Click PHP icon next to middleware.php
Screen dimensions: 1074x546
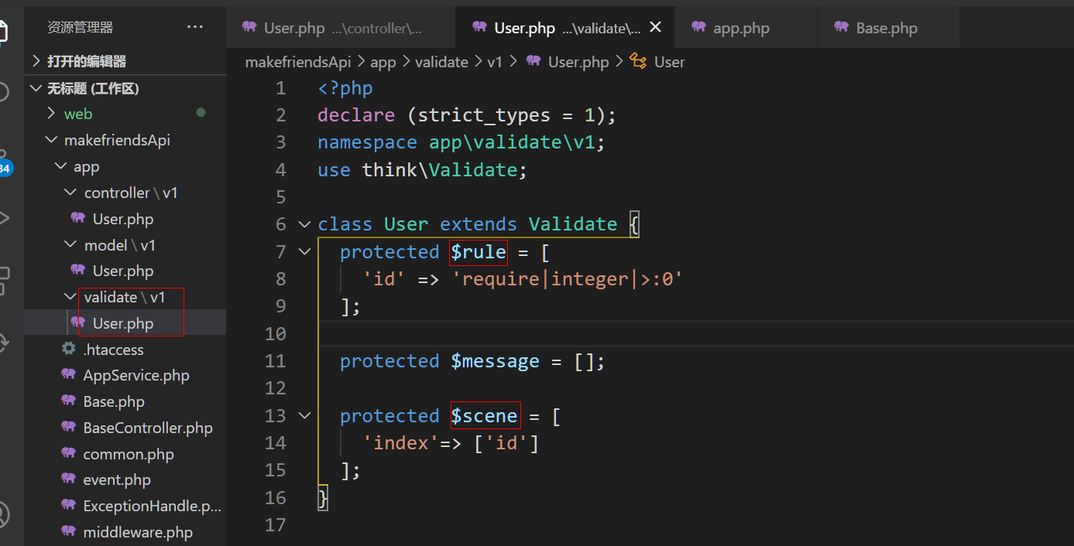click(x=69, y=532)
